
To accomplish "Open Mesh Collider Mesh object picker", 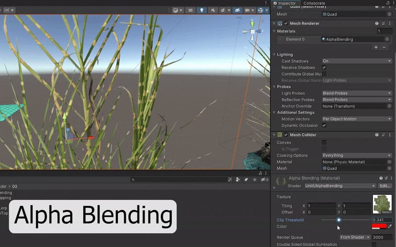I will 390,168.
